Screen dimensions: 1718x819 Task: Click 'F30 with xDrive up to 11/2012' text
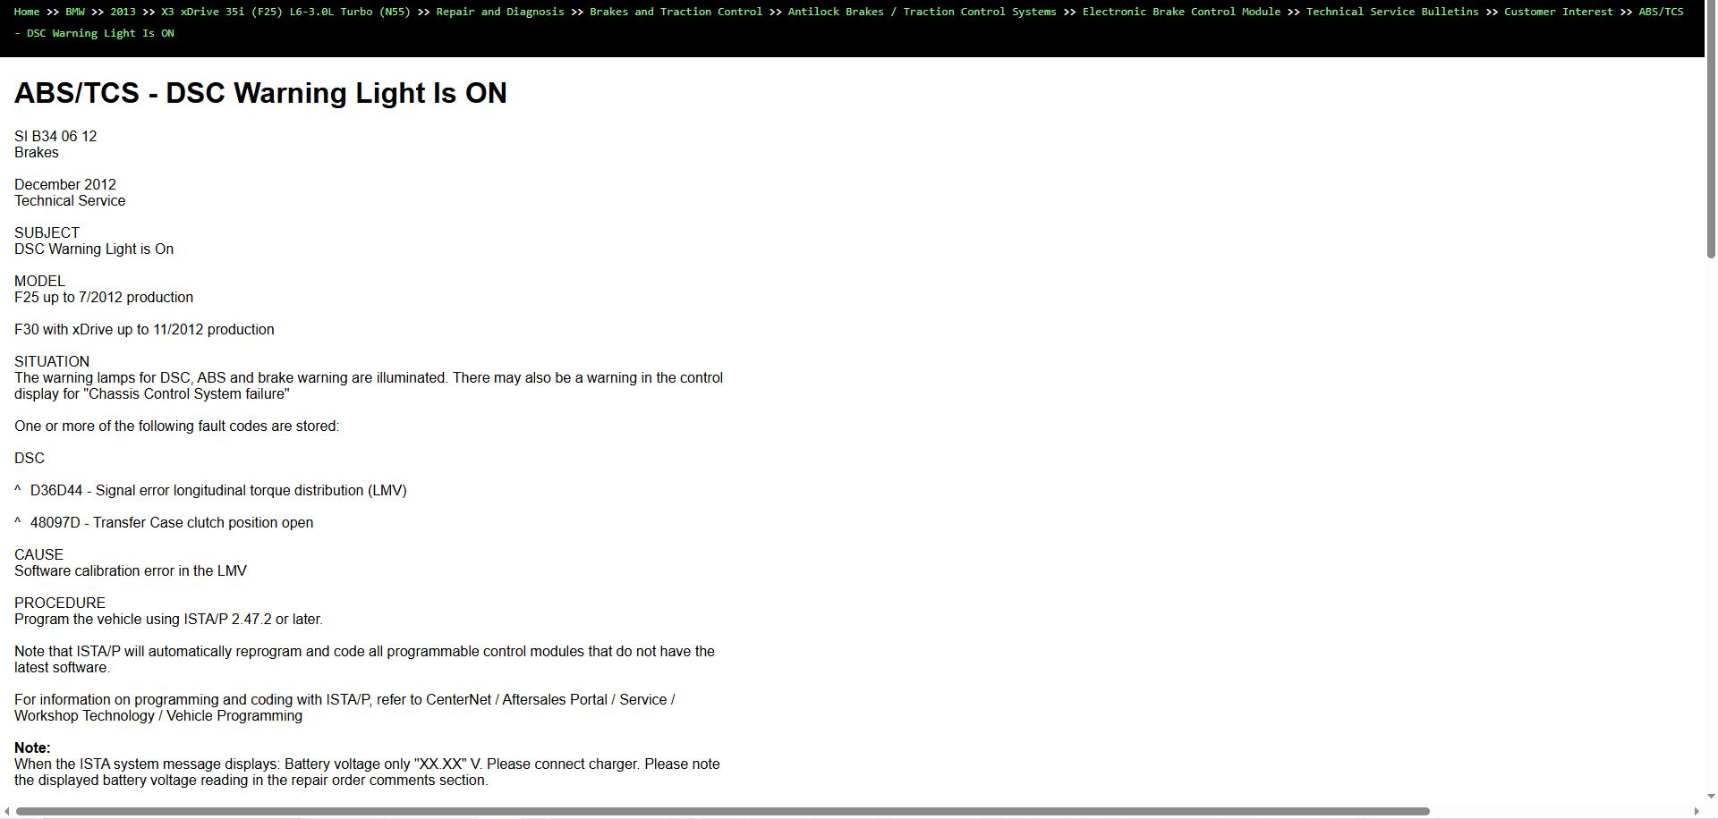click(144, 329)
